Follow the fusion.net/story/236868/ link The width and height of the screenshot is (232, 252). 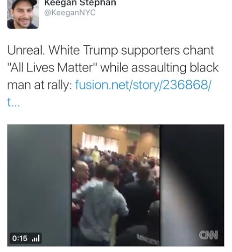[143, 84]
